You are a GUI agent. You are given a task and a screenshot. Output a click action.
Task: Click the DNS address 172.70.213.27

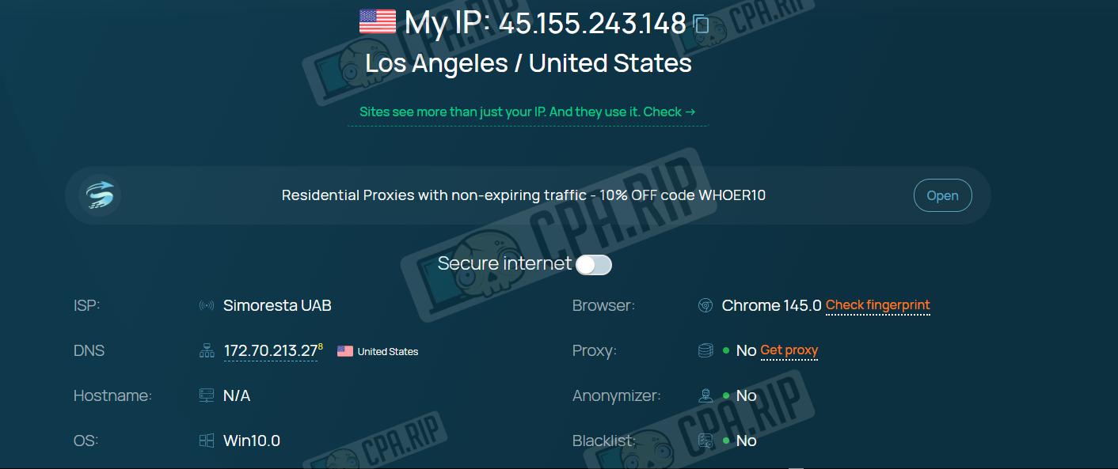(271, 351)
